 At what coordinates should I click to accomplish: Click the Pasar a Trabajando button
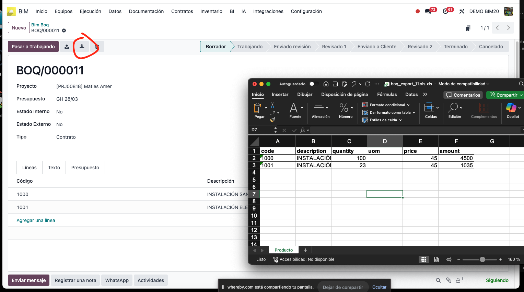(33, 46)
